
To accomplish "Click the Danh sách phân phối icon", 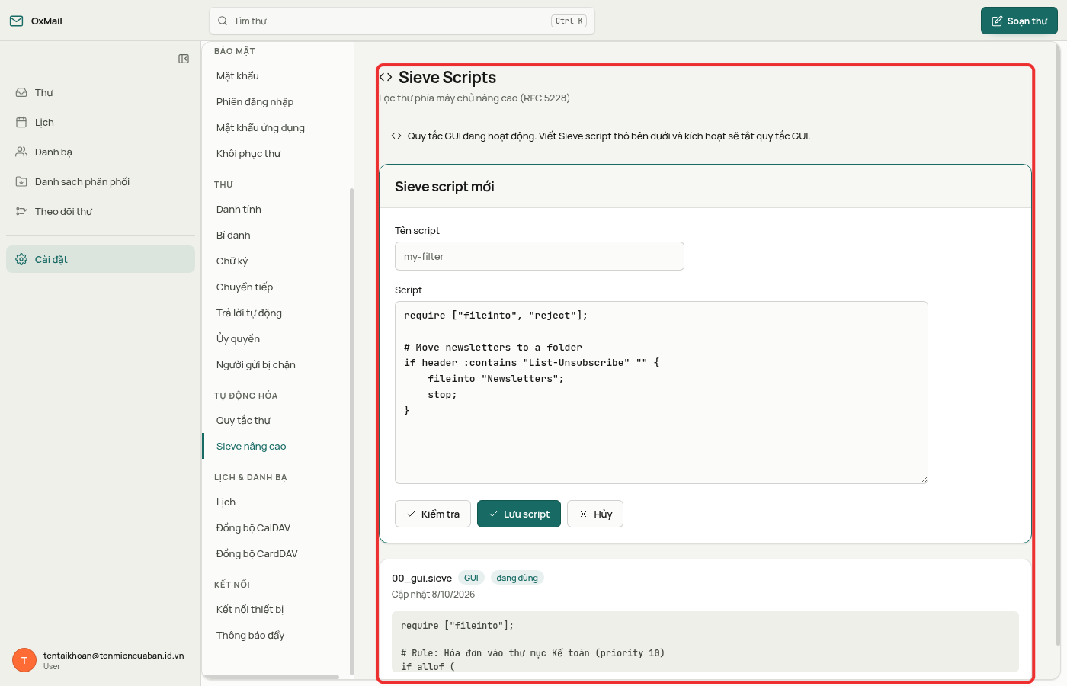I will [21, 181].
